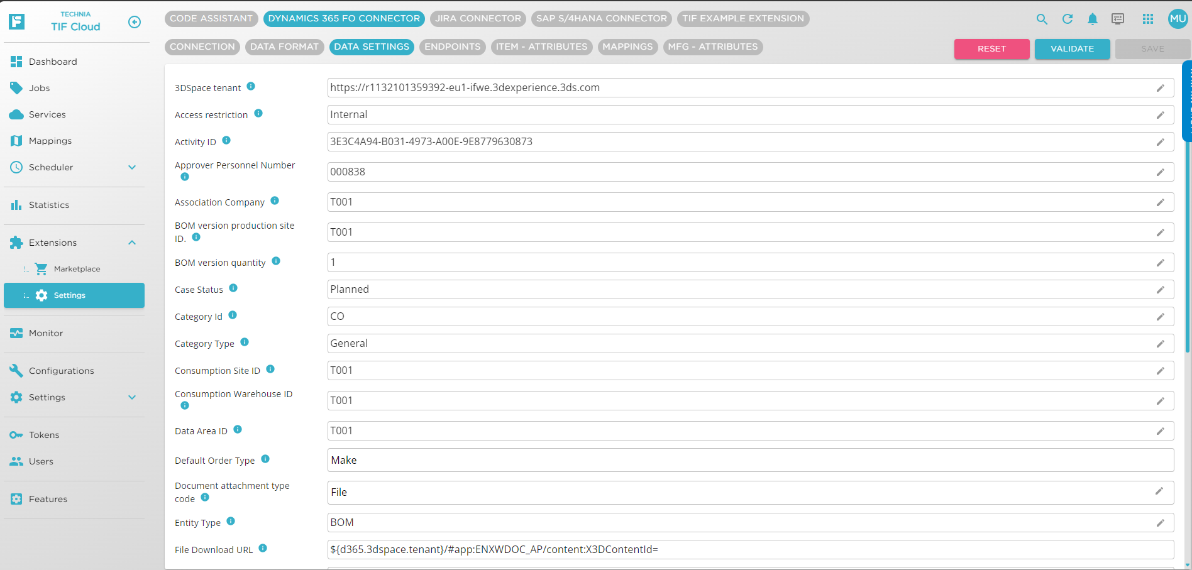Image resolution: width=1192 pixels, height=570 pixels.
Task: Click the refresh icon in top bar
Action: point(1067,19)
